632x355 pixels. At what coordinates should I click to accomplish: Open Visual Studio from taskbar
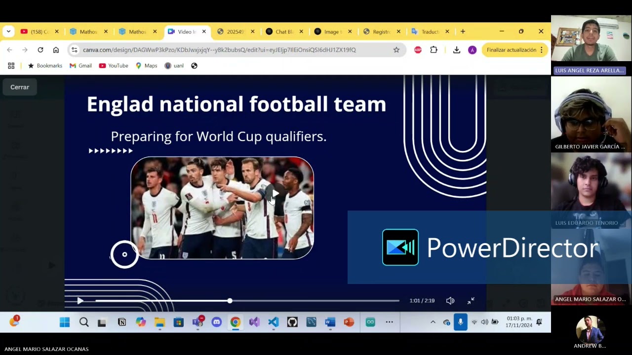point(254,322)
